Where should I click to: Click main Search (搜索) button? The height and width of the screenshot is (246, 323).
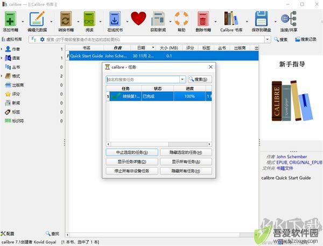point(280,39)
